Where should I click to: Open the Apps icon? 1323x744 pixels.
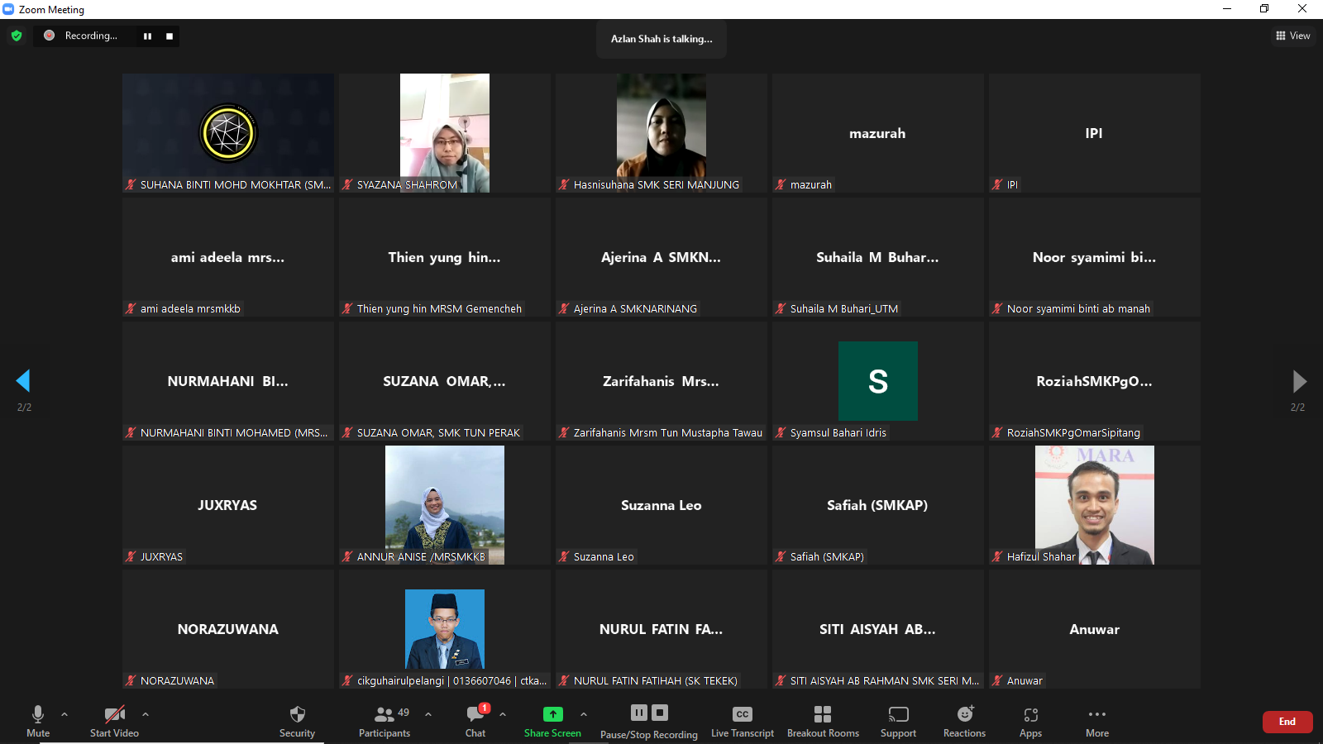[x=1030, y=715]
